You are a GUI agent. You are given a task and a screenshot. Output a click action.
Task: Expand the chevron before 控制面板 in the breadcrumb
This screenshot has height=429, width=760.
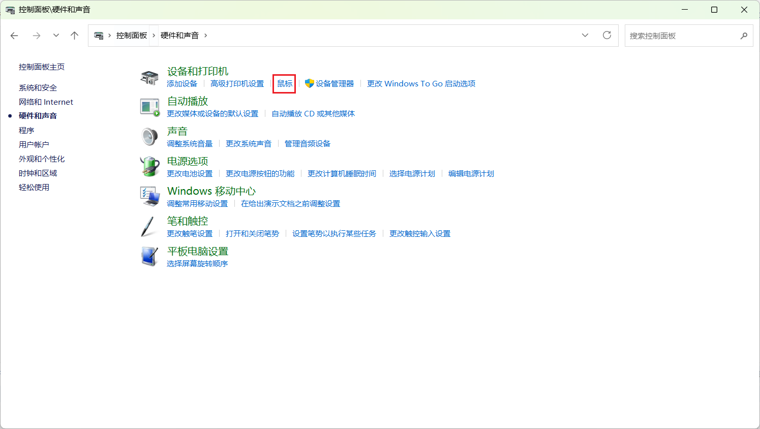coord(109,36)
